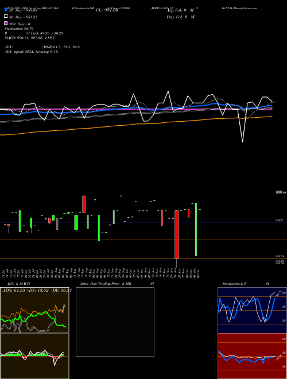The width and height of the screenshot is (287, 379).
Task: Click the white 50 Day legend swatch
Action: (x=6, y=17)
